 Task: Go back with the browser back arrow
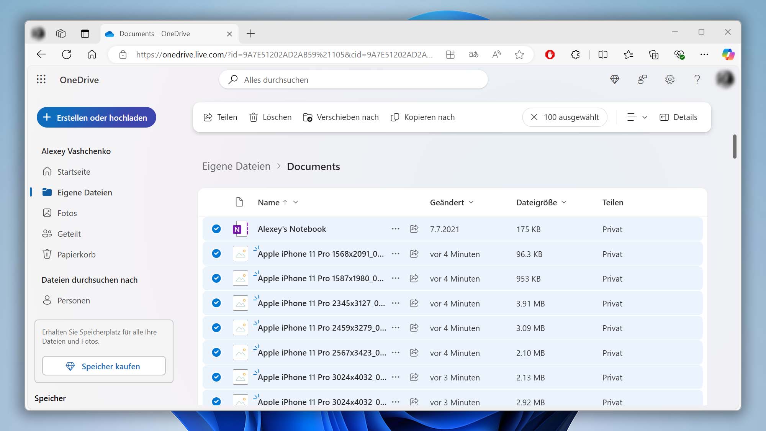tap(41, 54)
